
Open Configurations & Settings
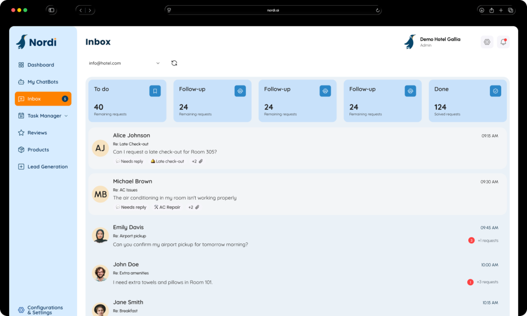tap(44, 310)
